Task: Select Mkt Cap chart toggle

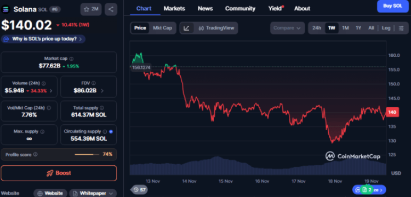Action: 162,28
